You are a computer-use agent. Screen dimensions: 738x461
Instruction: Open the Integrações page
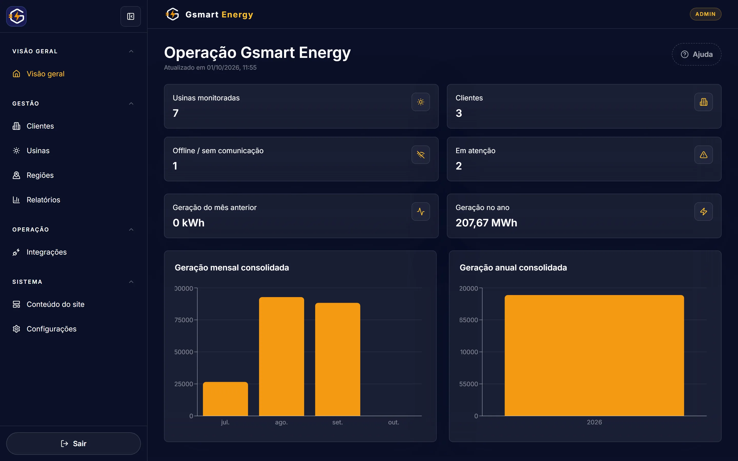click(74, 252)
